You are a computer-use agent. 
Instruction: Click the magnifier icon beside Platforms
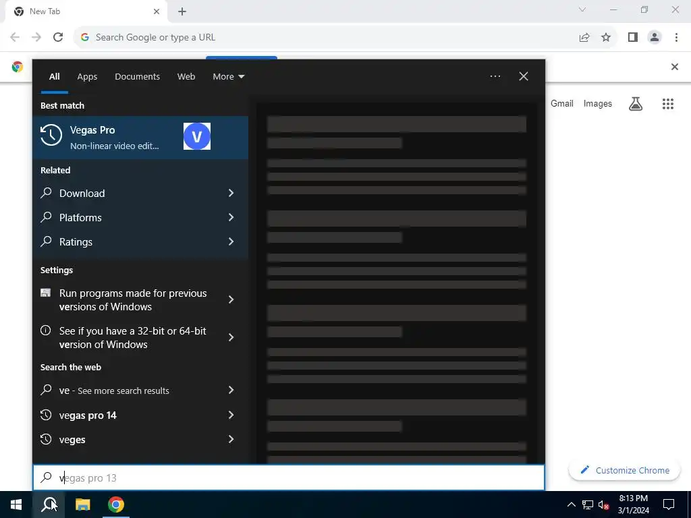46,217
